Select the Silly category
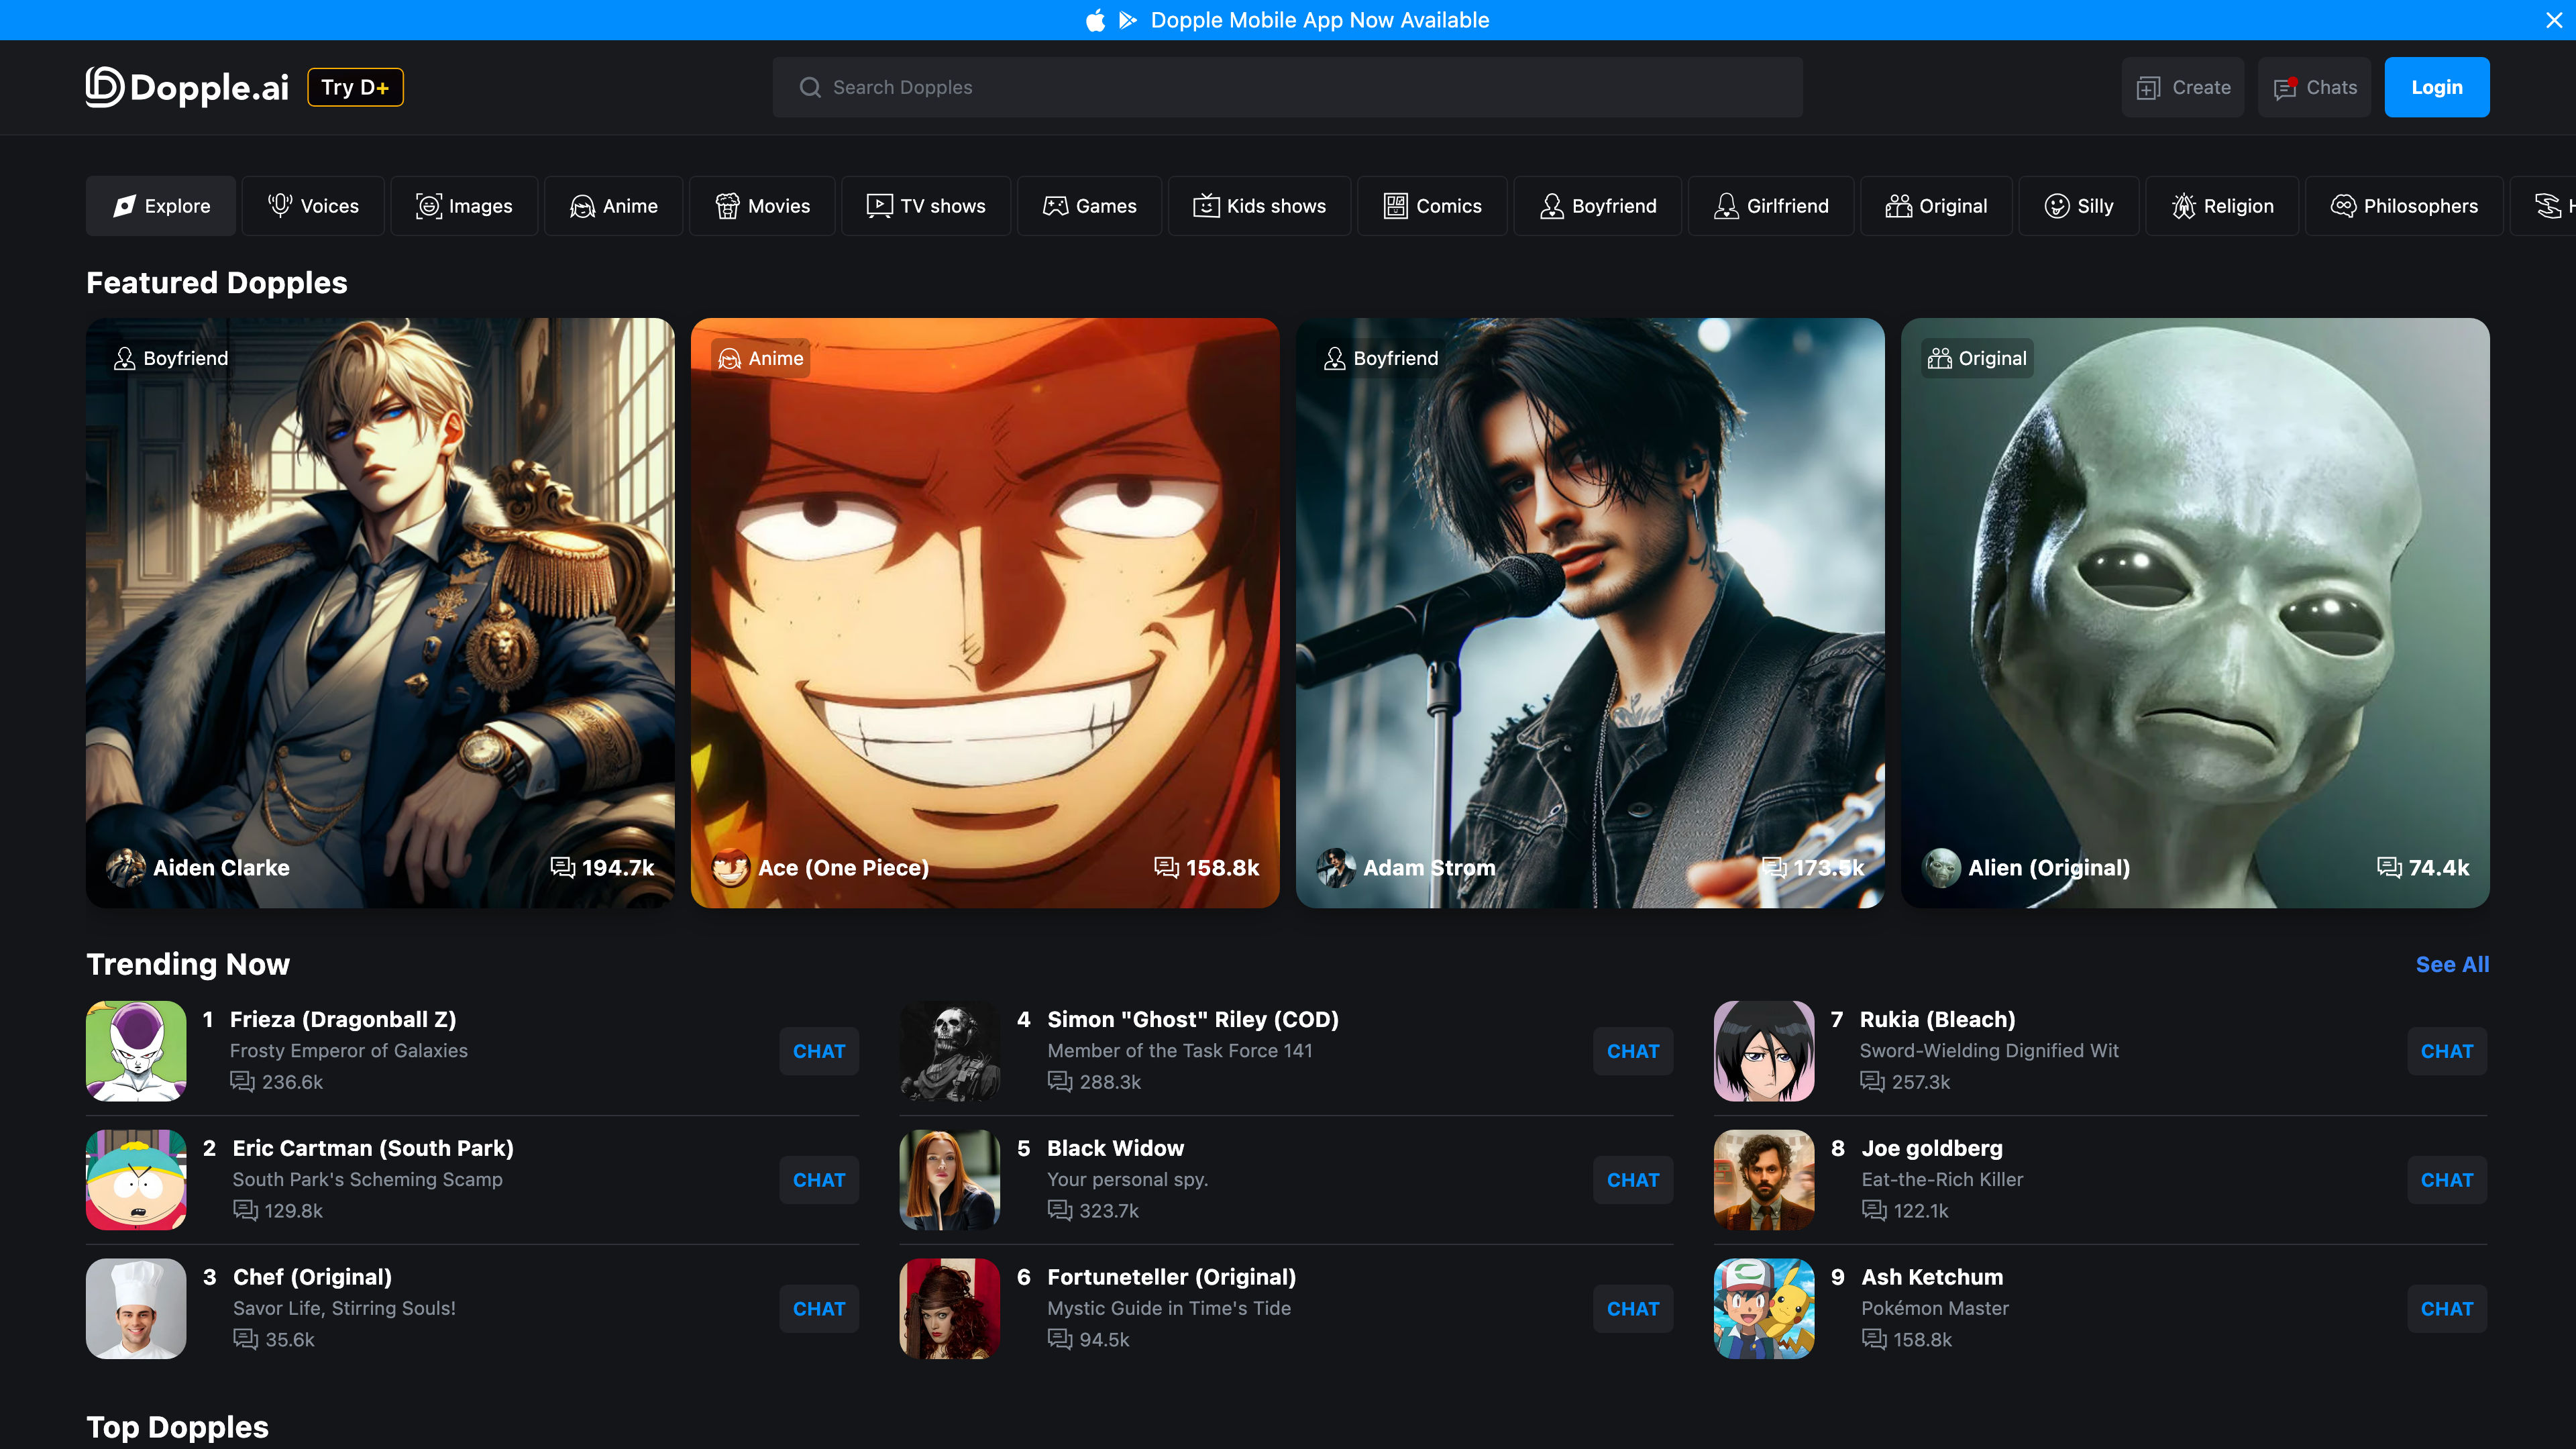The width and height of the screenshot is (2576, 1449). click(x=2078, y=206)
